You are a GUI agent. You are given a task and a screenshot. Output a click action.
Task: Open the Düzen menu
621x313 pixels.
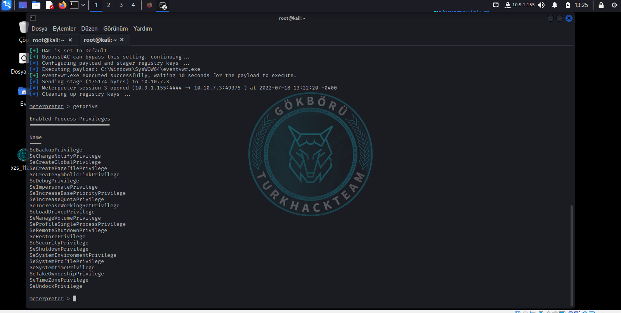(x=89, y=29)
